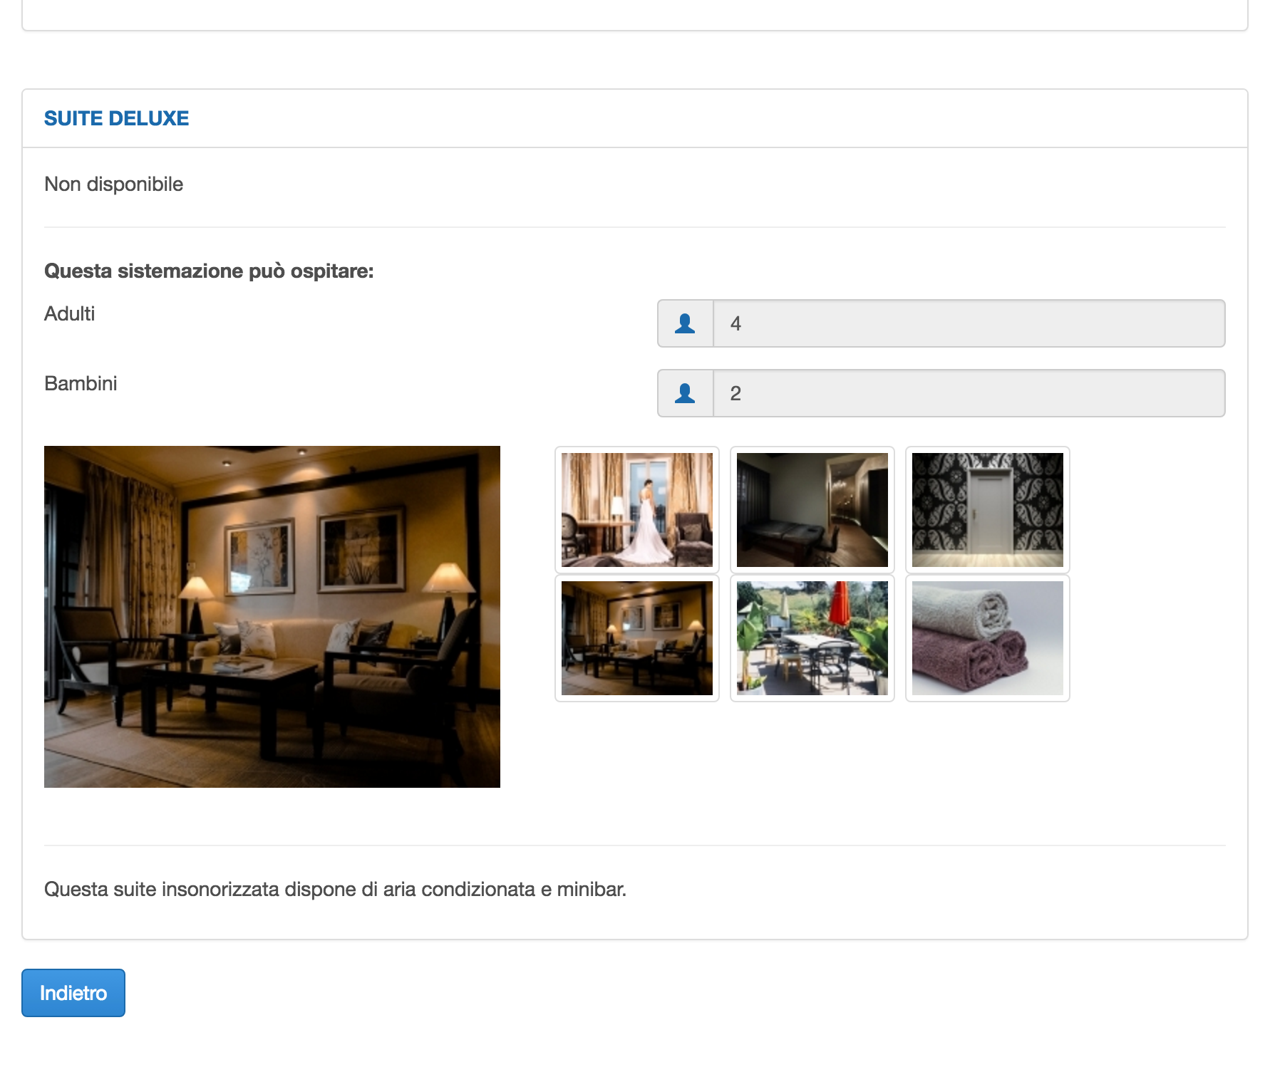View the outdoor terrace thumbnail
This screenshot has width=1270, height=1067.
(x=812, y=638)
